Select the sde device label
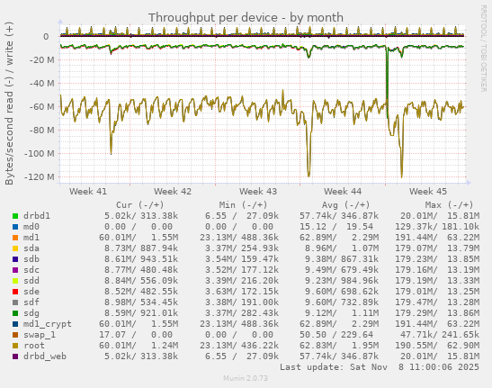 pyautogui.click(x=31, y=292)
